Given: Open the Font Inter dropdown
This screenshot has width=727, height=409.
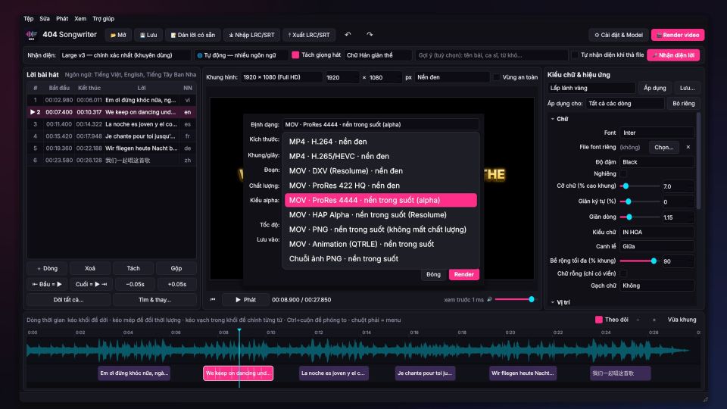Looking at the screenshot, I should pos(657,133).
